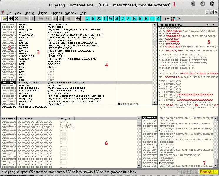Click the OllyDbg icon beside the File menu
The image size is (219, 176).
[x=3, y=13]
